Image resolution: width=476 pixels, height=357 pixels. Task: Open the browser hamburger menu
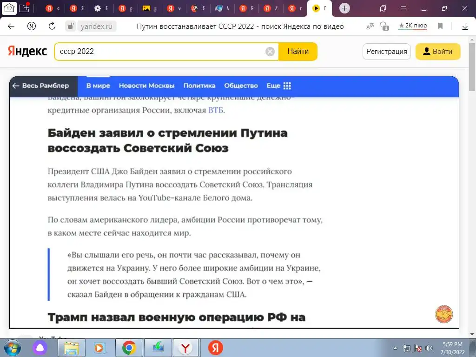click(403, 8)
